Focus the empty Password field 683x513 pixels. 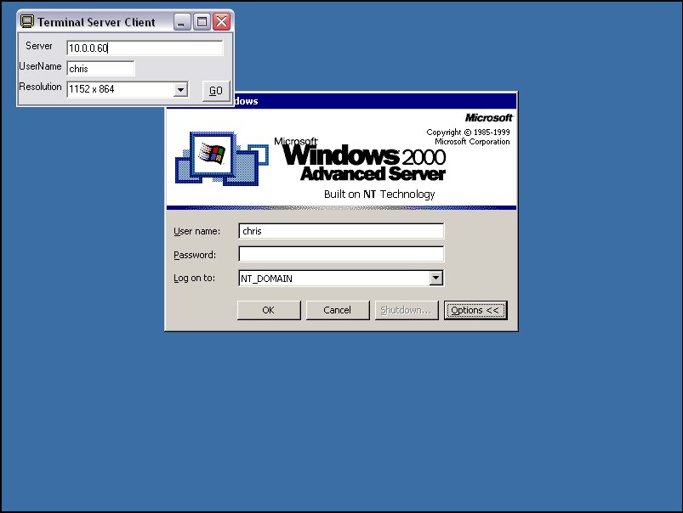(341, 254)
